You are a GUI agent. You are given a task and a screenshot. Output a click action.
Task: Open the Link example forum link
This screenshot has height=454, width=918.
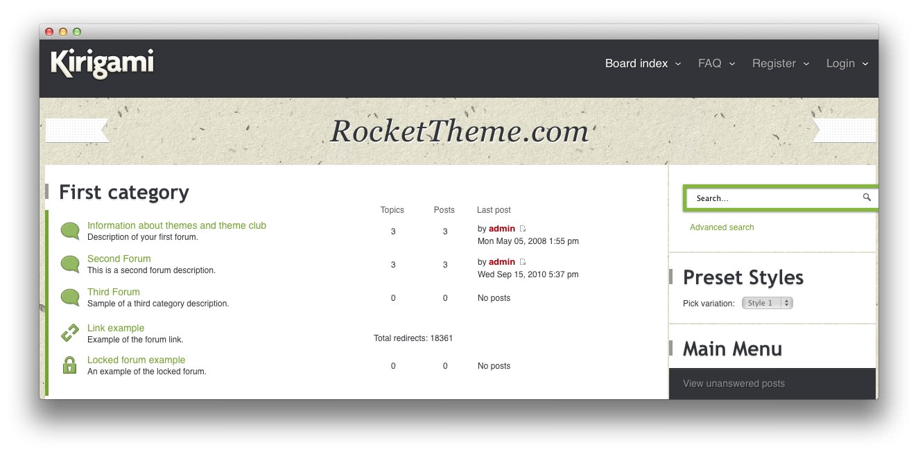116,328
